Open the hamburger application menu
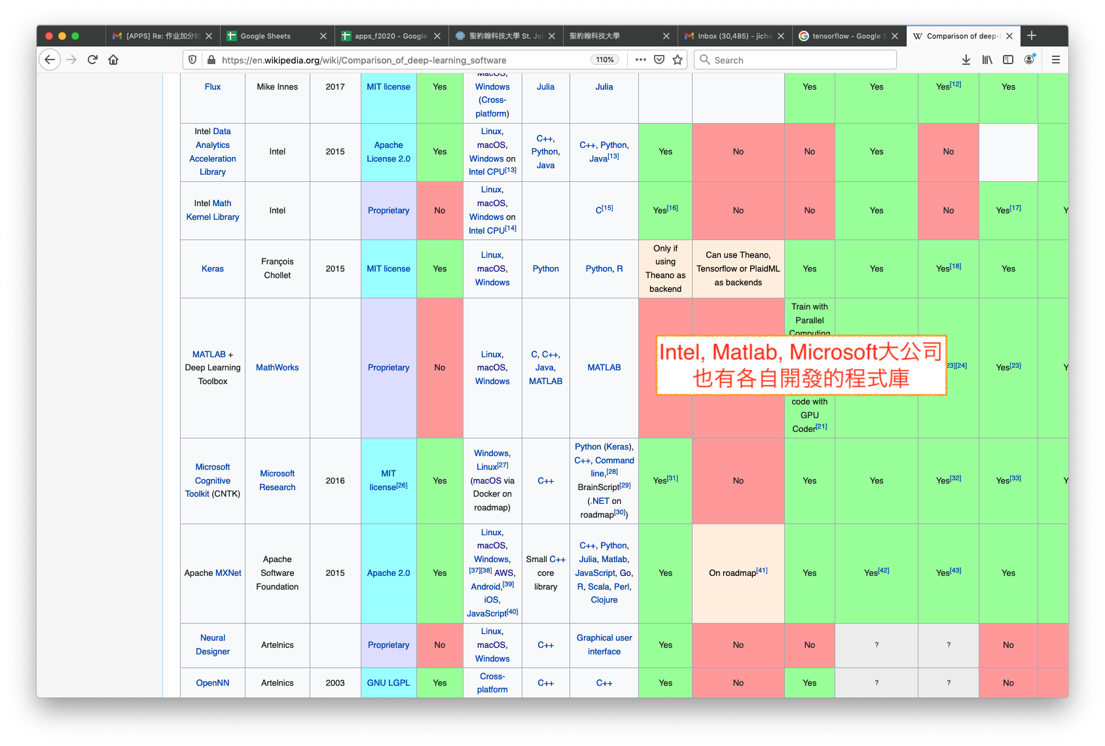Viewport: 1105px width, 746px height. (1056, 60)
